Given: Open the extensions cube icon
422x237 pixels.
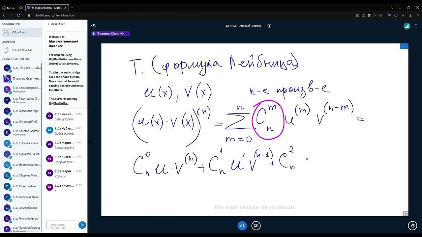Looking at the screenshot, I should coord(396,15).
